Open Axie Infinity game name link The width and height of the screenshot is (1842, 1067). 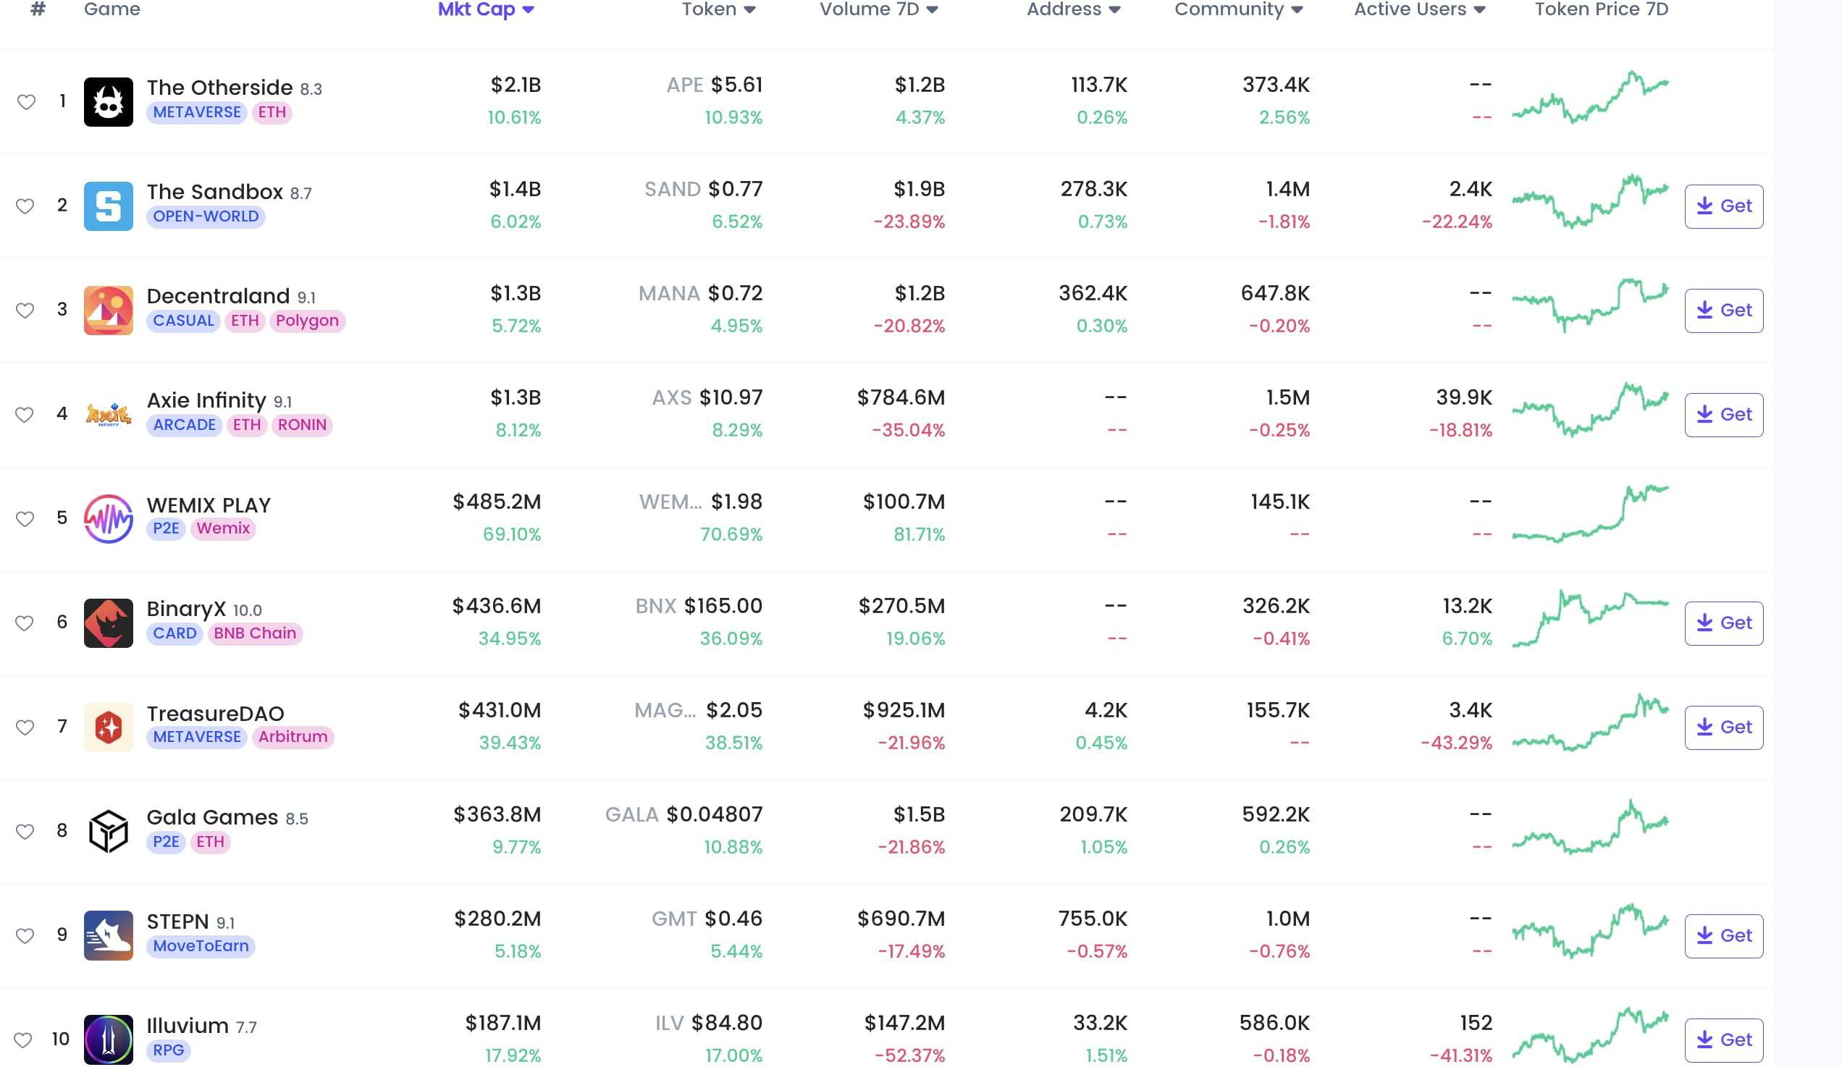tap(206, 400)
